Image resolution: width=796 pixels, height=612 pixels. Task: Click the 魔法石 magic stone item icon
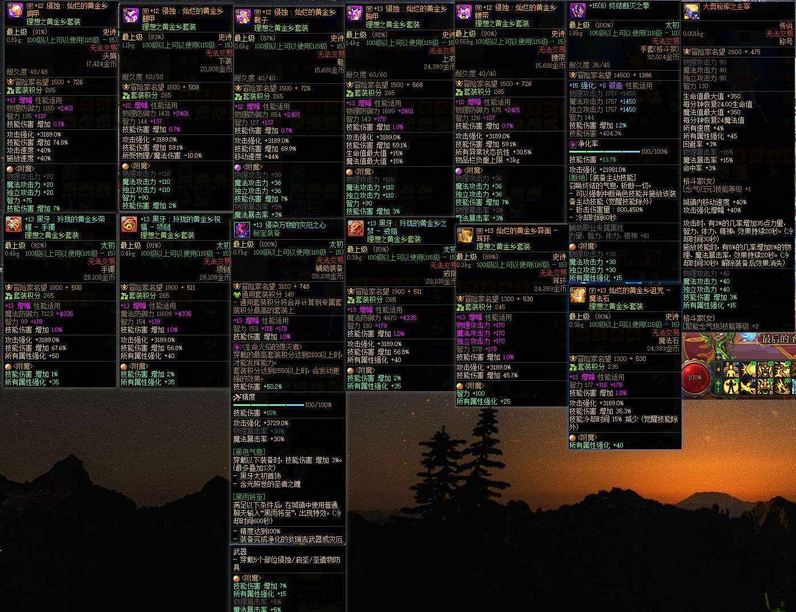578,295
